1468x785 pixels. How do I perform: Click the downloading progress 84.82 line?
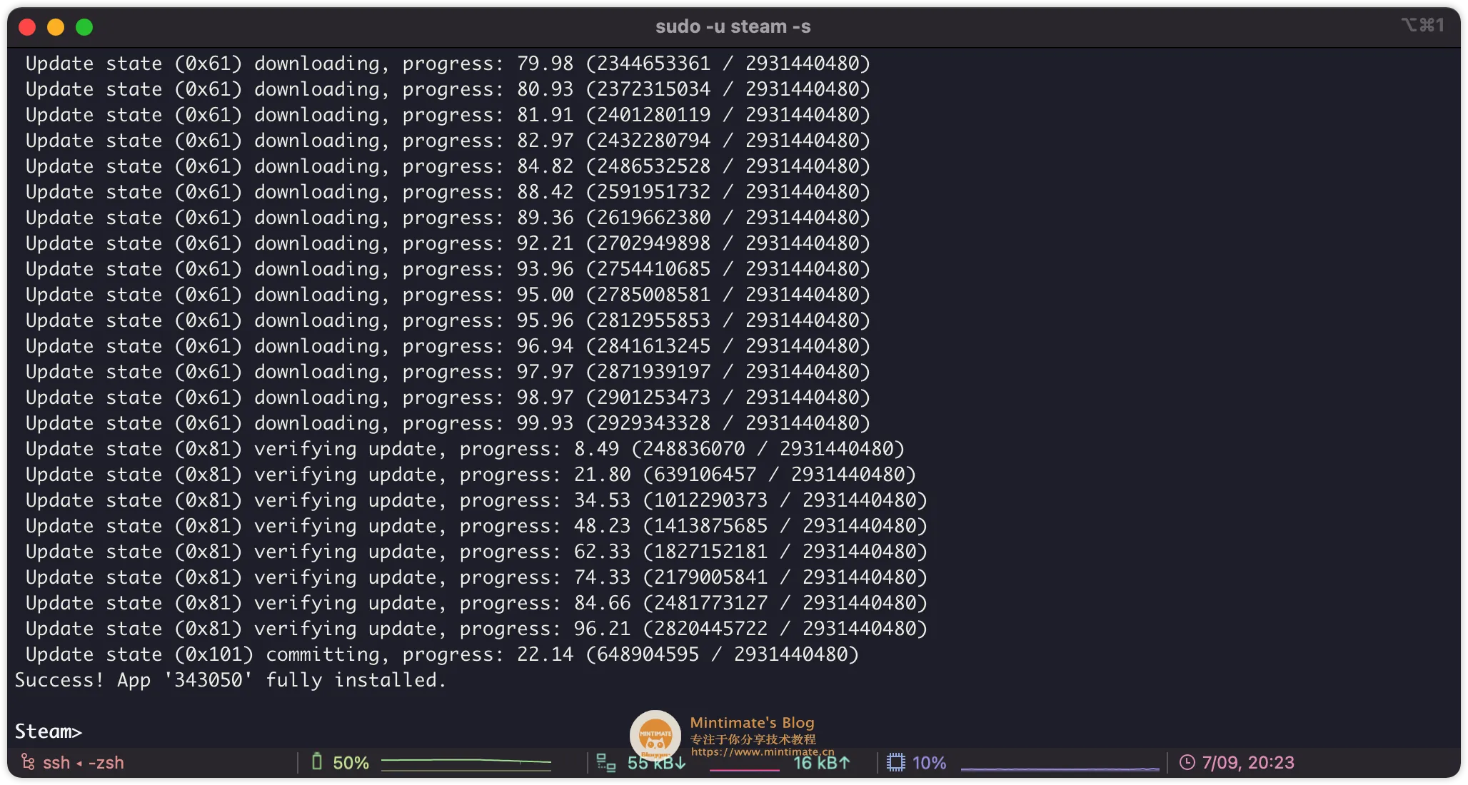click(448, 166)
